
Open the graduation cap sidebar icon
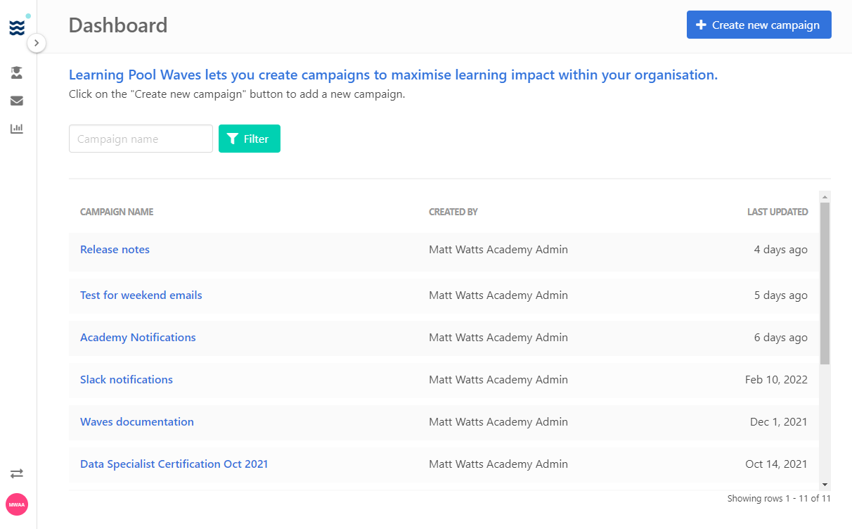[17, 72]
